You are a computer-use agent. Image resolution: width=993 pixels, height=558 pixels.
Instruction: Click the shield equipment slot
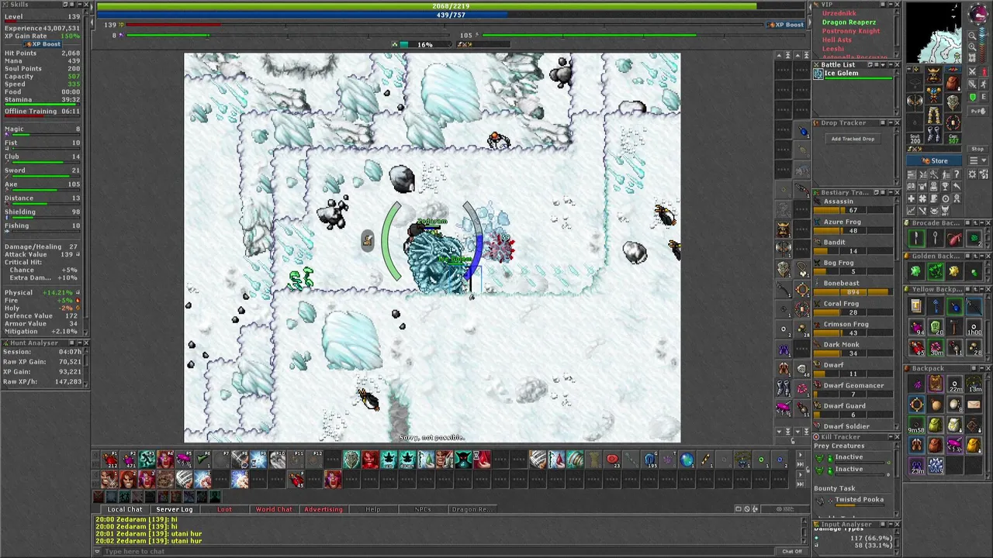[953, 102]
